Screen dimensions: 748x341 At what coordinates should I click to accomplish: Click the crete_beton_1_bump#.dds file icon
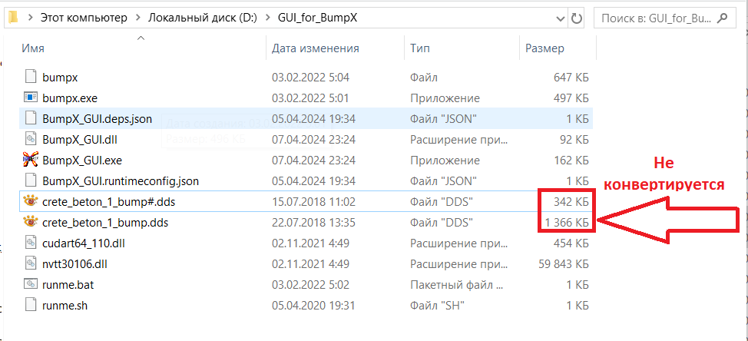(x=31, y=202)
